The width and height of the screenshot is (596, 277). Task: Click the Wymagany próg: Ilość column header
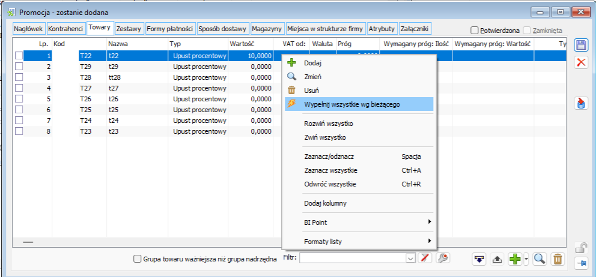416,44
